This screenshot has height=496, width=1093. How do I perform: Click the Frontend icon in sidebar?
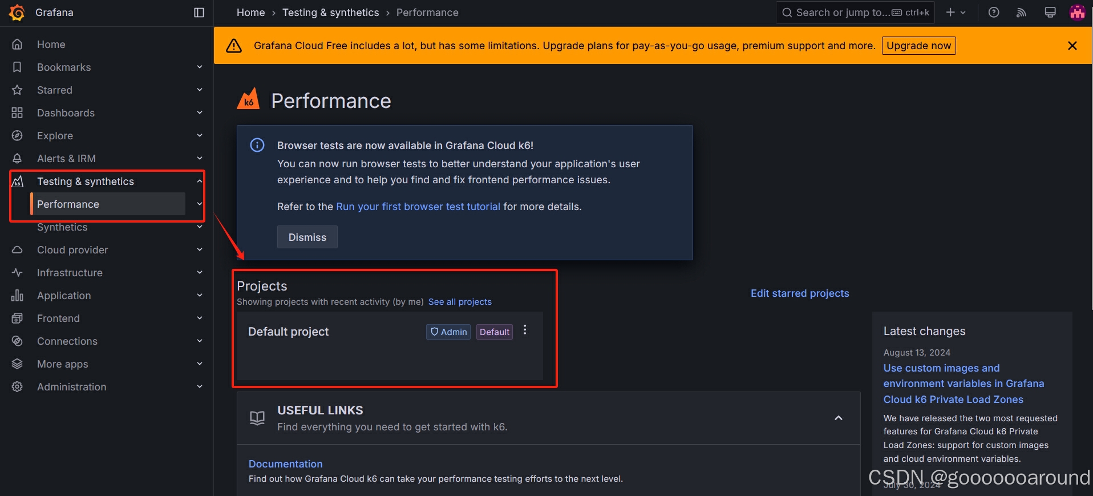(x=17, y=318)
